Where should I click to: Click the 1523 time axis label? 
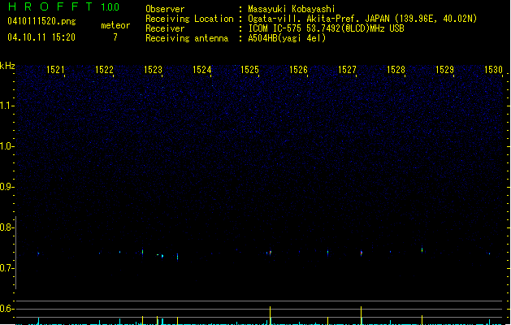click(x=153, y=70)
